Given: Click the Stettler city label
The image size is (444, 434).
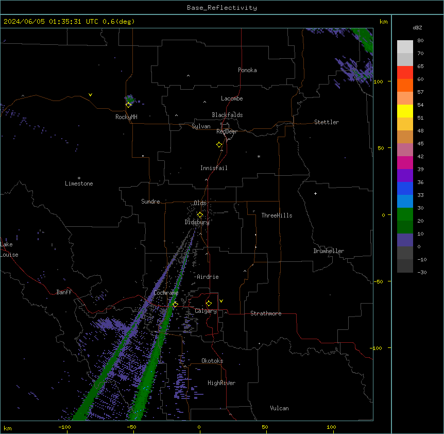Looking at the screenshot, I should pos(327,122).
